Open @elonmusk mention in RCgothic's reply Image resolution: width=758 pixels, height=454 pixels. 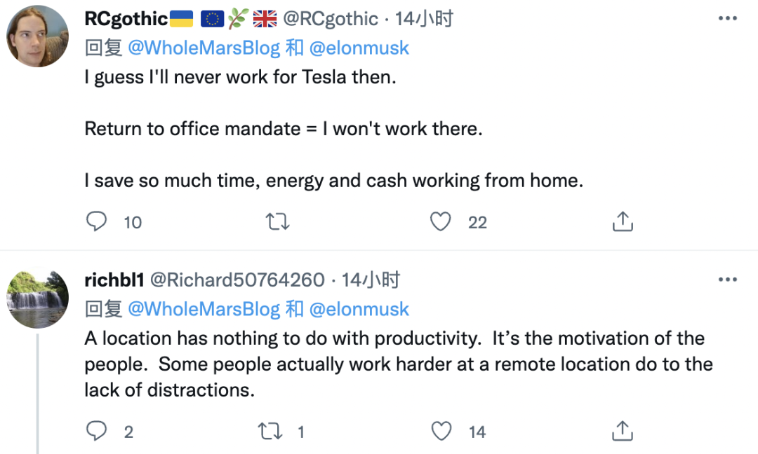pyautogui.click(x=359, y=48)
